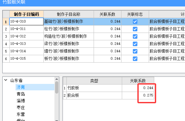Screen dimensions: 185x121
Task: Select the code cell 10-4-314
Action: click(x=27, y=51)
